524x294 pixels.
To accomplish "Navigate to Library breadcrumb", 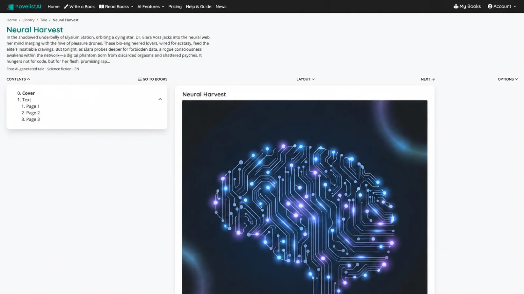I will (28, 20).
